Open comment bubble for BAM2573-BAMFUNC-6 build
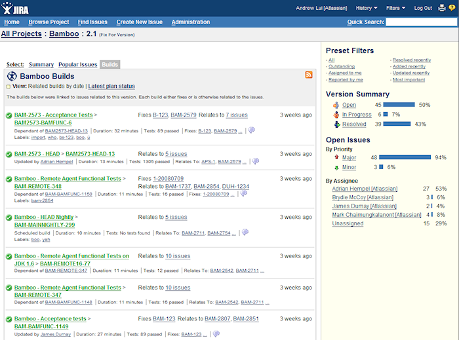 pyautogui.click(x=251, y=130)
